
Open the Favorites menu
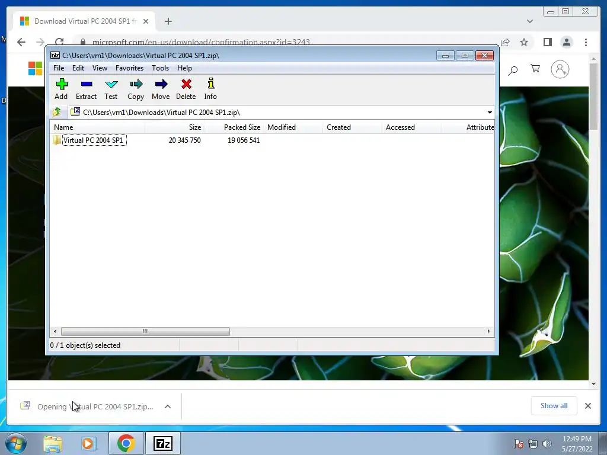129,68
